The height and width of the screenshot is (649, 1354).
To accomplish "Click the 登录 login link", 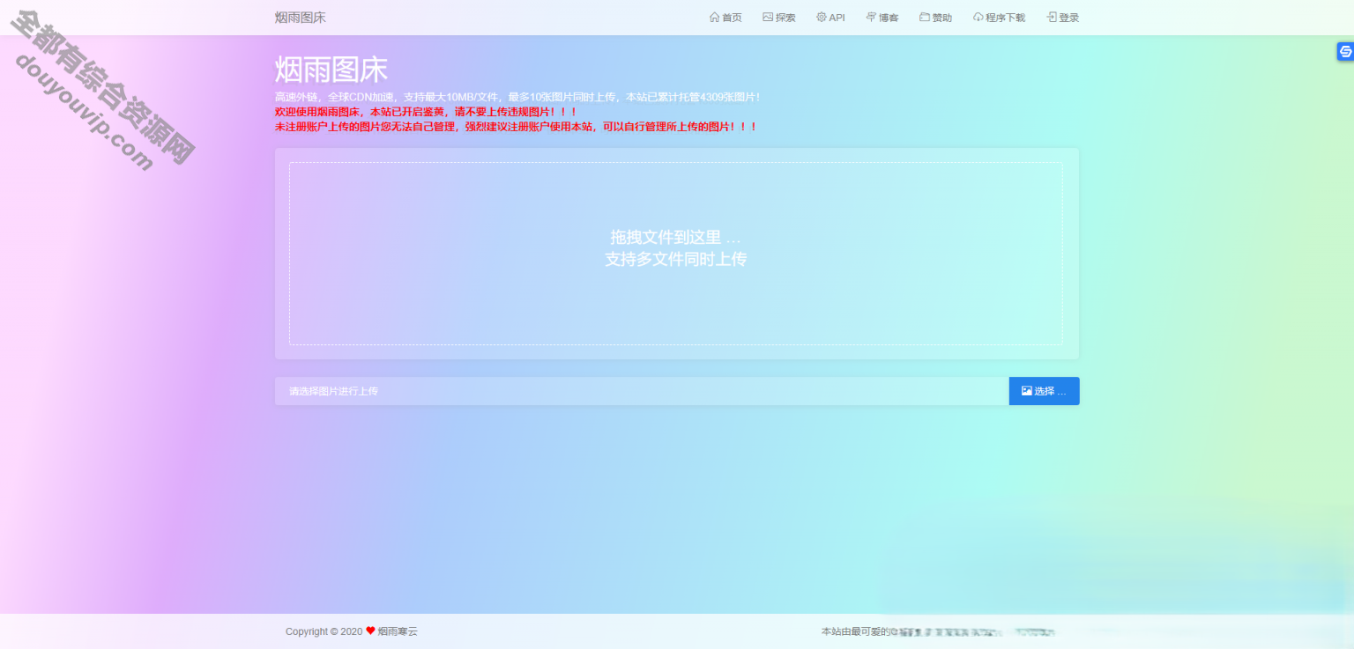I will pyautogui.click(x=1062, y=18).
